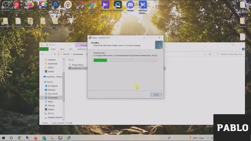Image resolution: width=251 pixels, height=141 pixels.
Task: Open Cortana search circle on taskbar
Action: (11, 138)
